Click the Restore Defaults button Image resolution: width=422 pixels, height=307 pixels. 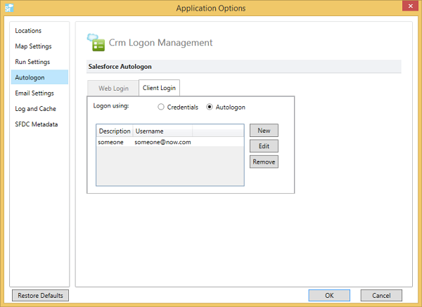pos(40,296)
